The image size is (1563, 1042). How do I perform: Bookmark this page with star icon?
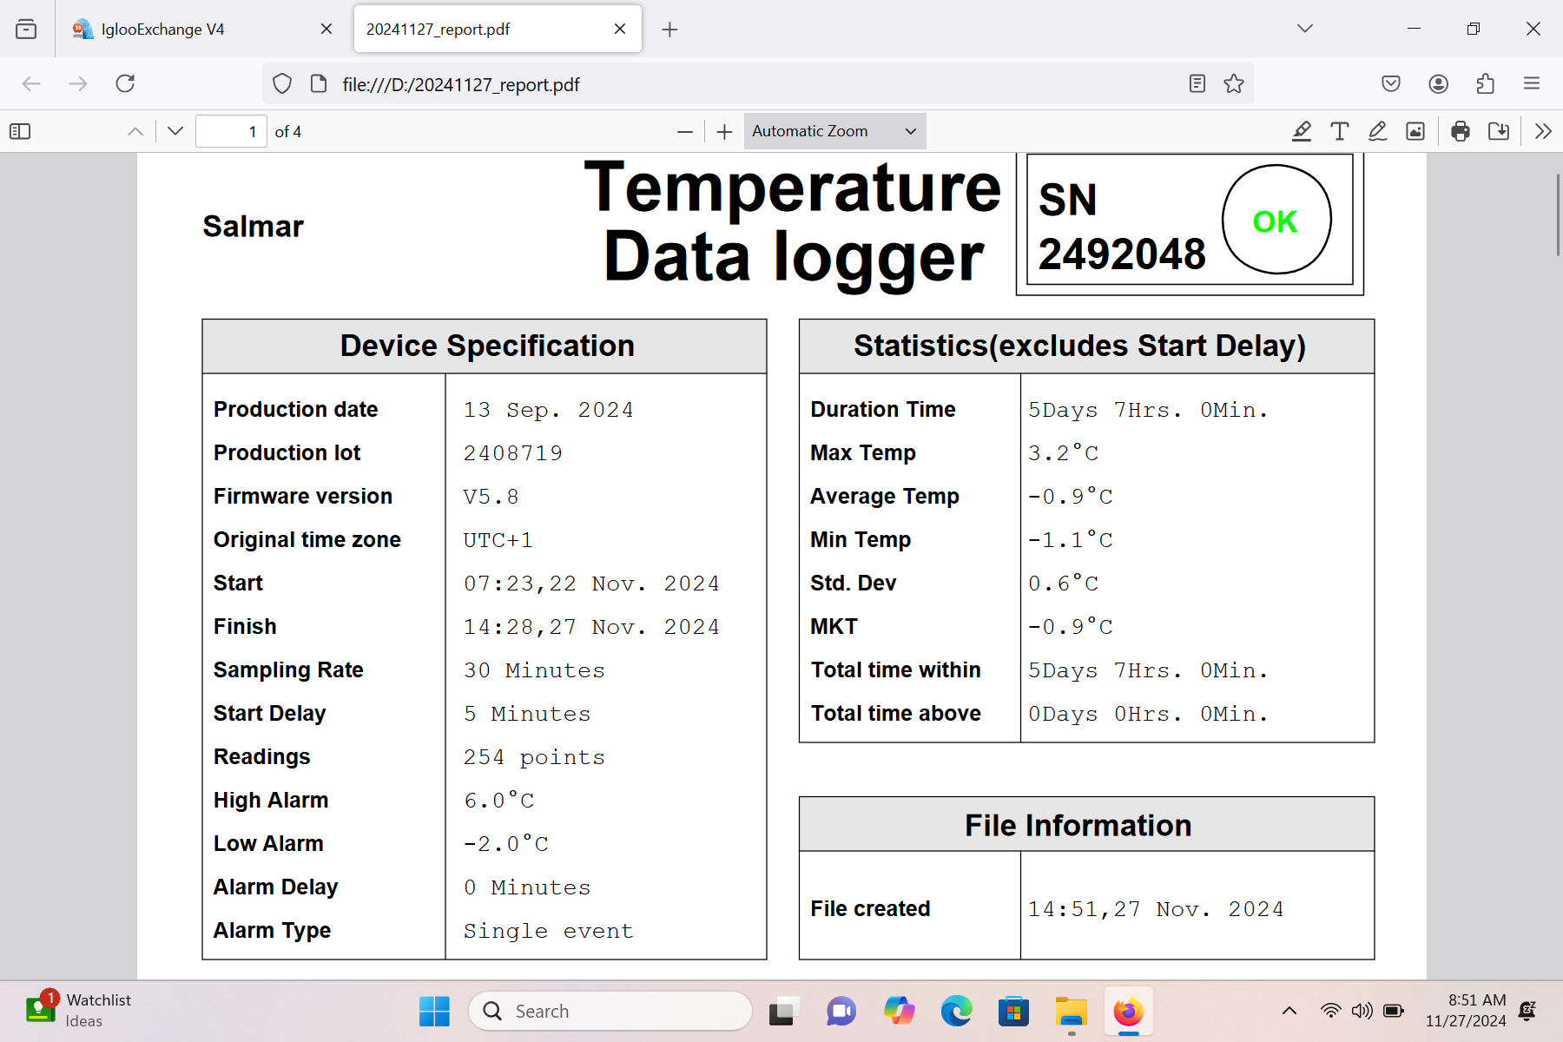pos(1234,83)
